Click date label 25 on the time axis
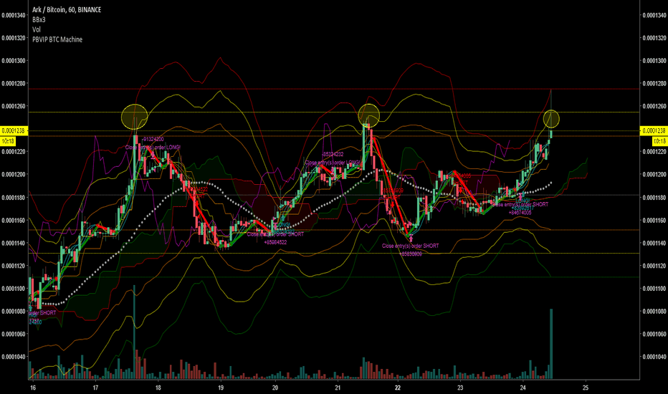The width and height of the screenshot is (668, 394). 586,388
